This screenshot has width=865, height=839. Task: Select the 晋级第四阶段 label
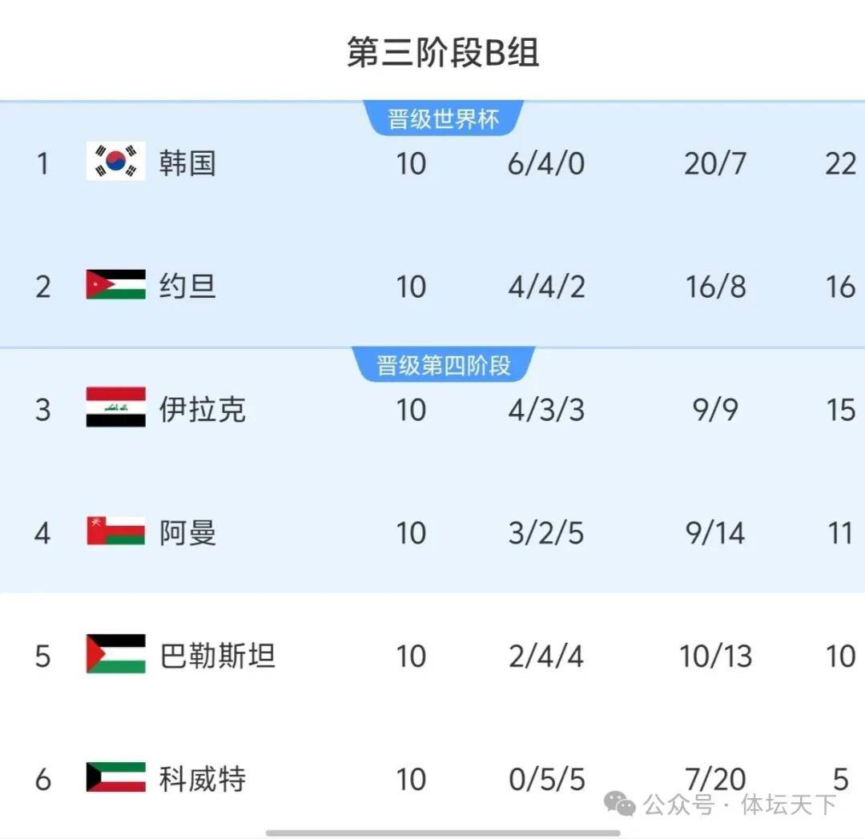tap(443, 366)
